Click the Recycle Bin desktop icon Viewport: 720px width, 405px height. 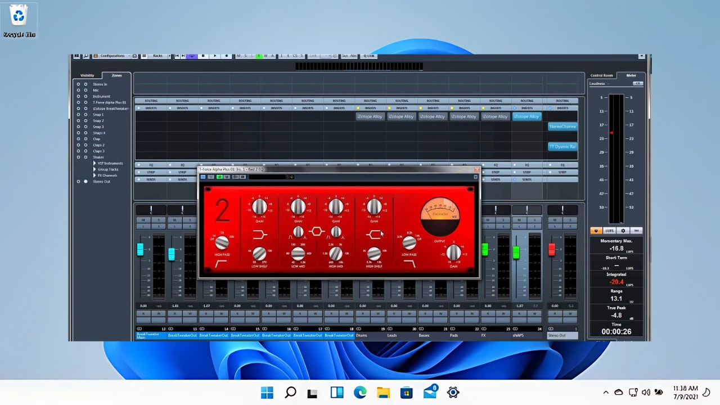point(19,21)
